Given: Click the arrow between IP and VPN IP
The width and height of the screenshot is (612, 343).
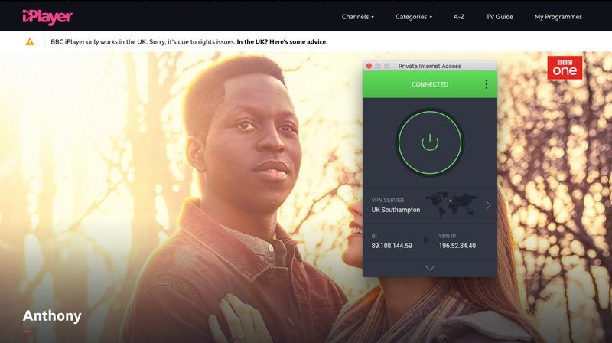Looking at the screenshot, I should 426,240.
